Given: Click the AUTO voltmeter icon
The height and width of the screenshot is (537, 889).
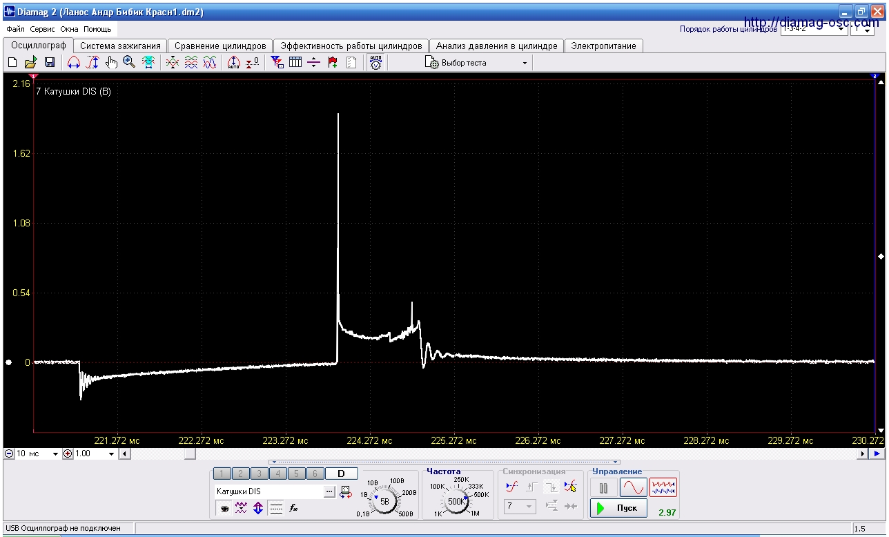Looking at the screenshot, I should (x=375, y=63).
